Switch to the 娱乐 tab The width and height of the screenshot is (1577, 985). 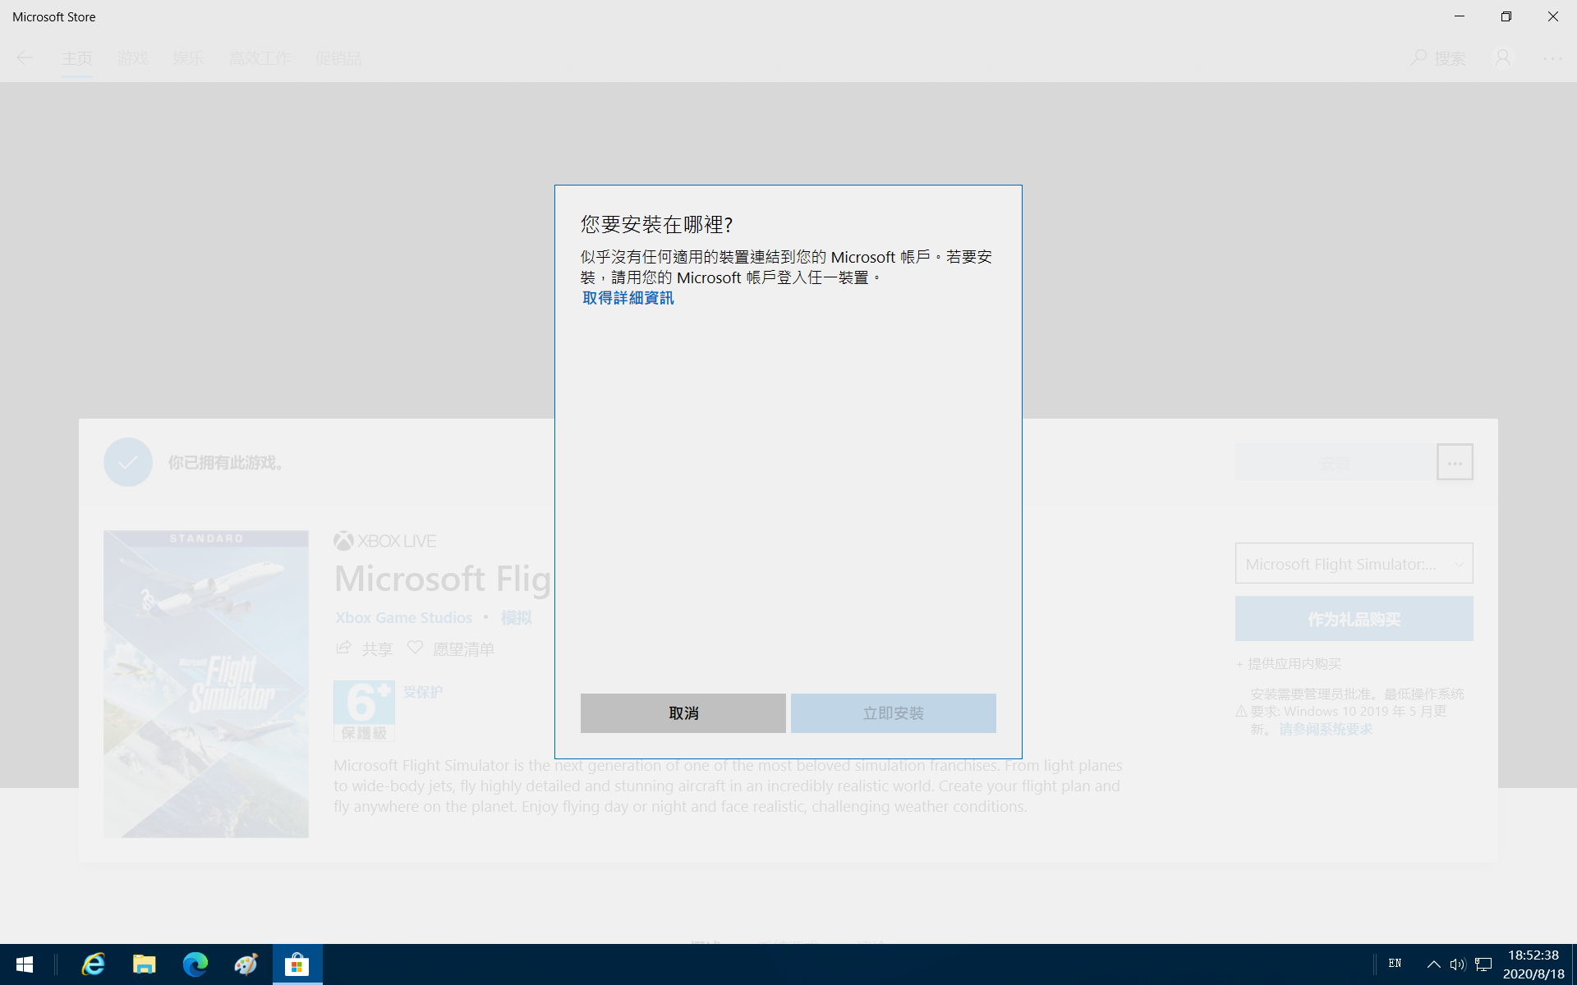tap(188, 58)
